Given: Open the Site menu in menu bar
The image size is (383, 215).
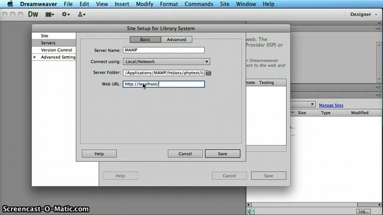Looking at the screenshot, I should (224, 4).
